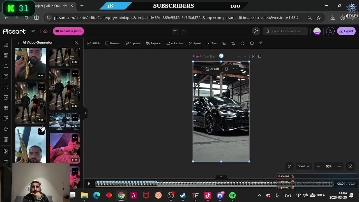Image resolution: width=359 pixels, height=202 pixels.
Task: Focus the Find a tool or feature search
Action: [x=286, y=31]
